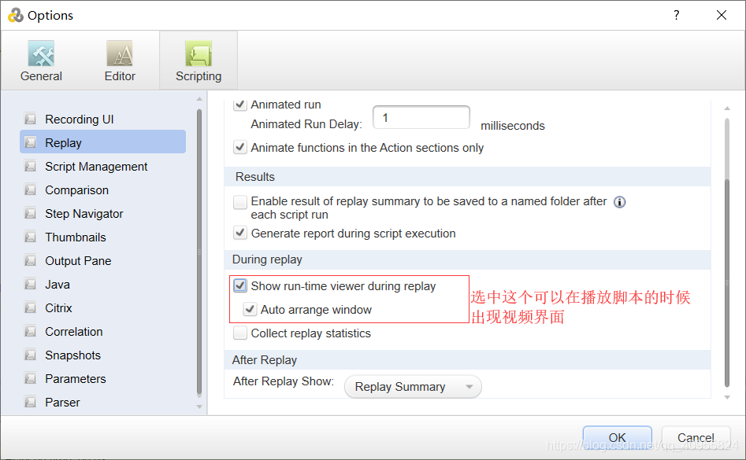The width and height of the screenshot is (746, 460).
Task: Select Snapshots in the sidebar
Action: pos(102,355)
